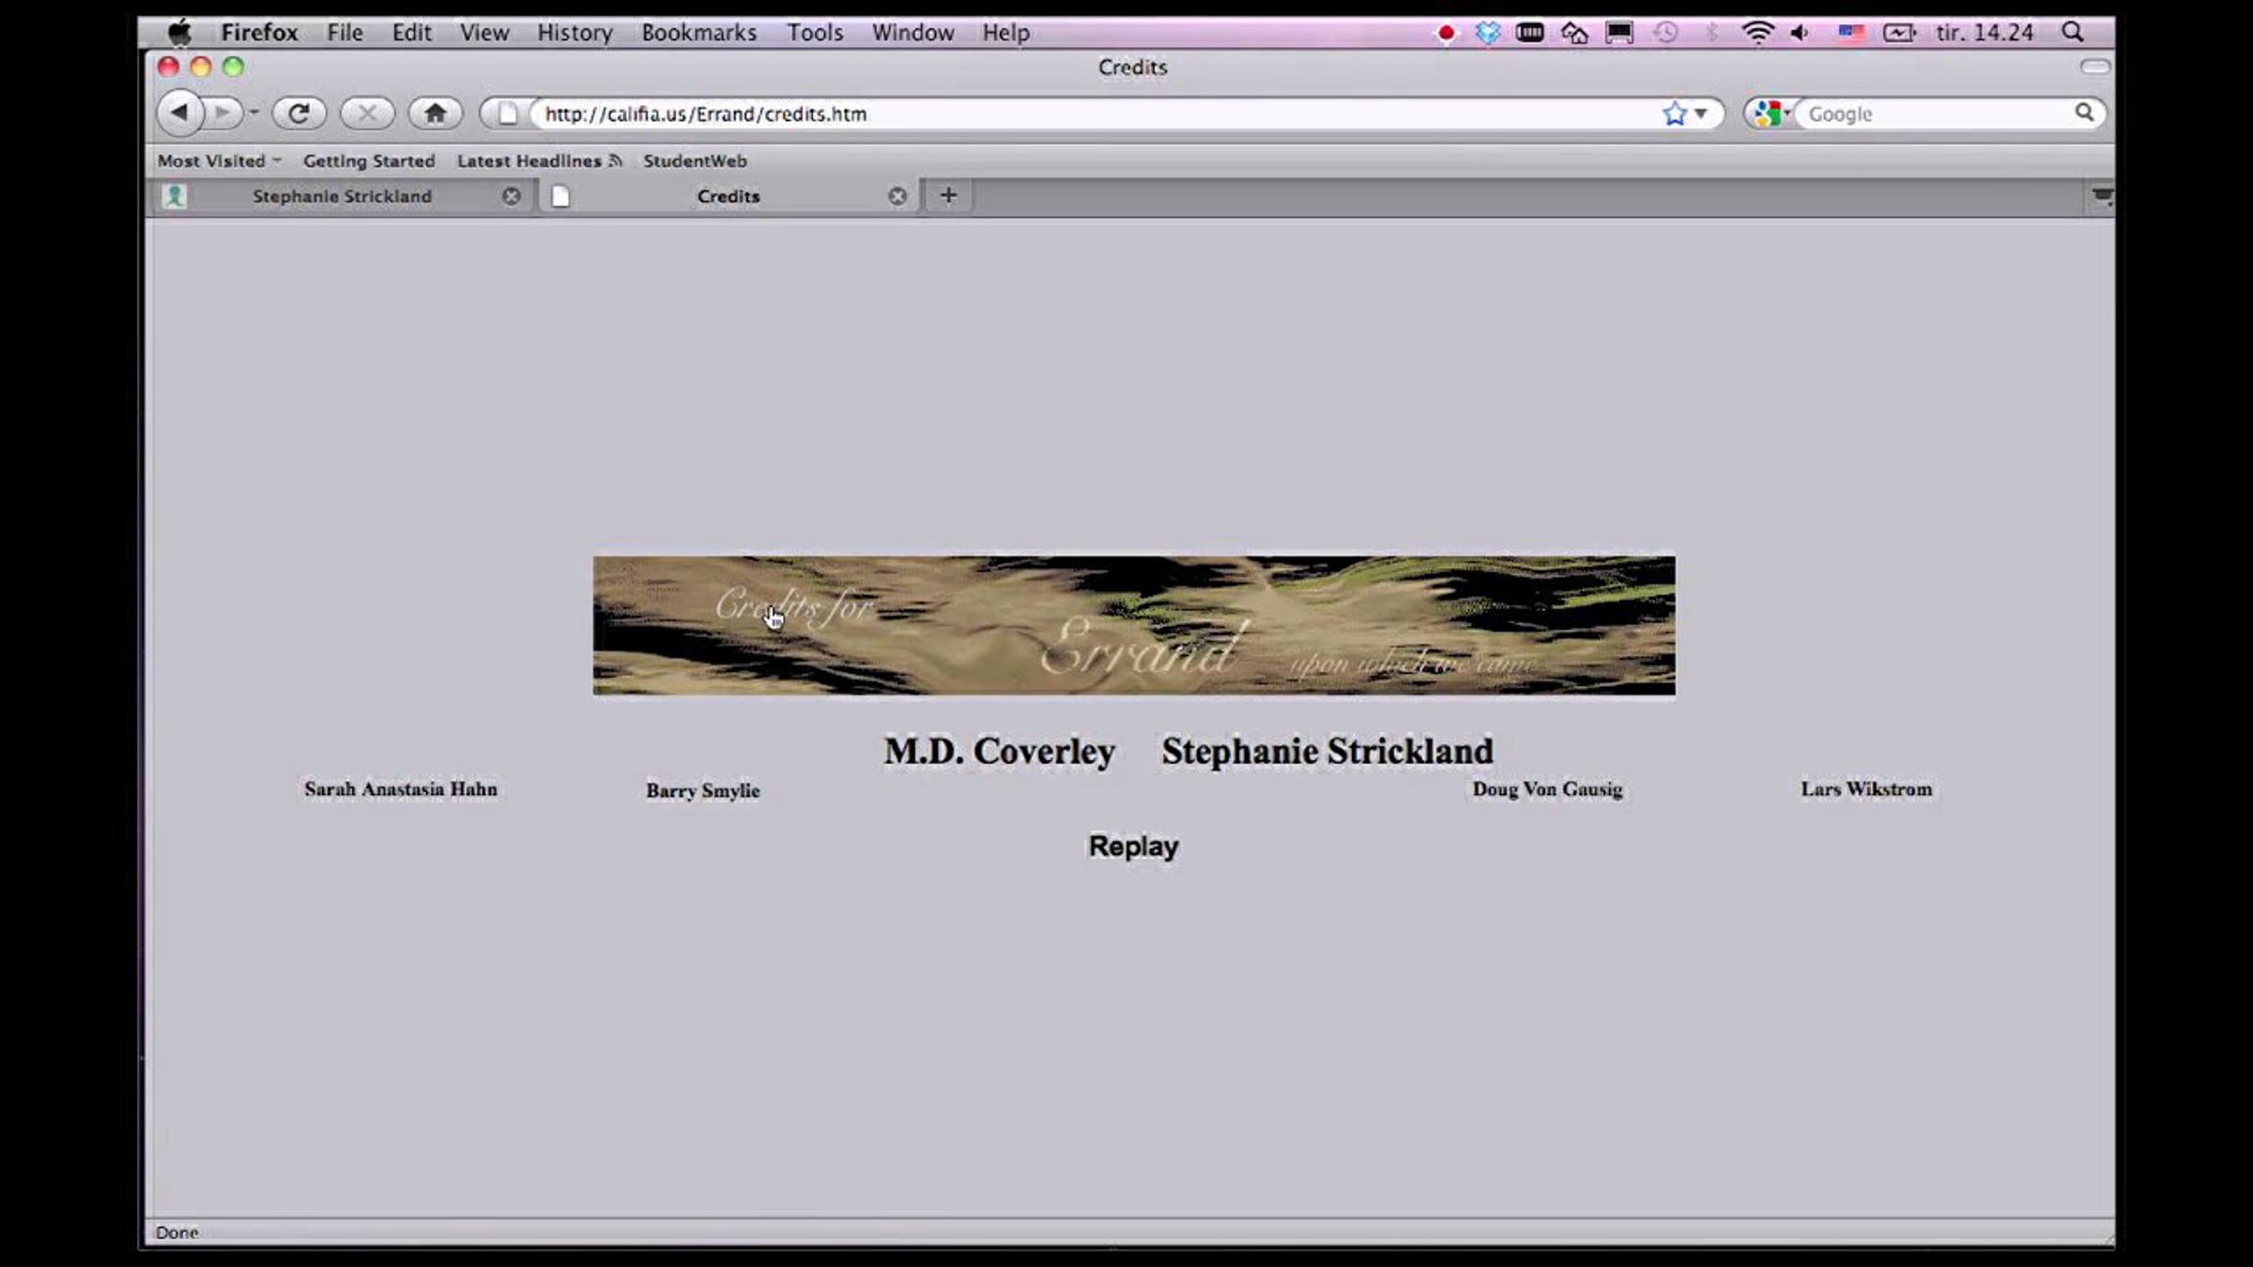Go to the home page icon
This screenshot has height=1267, width=2253.
(x=435, y=114)
